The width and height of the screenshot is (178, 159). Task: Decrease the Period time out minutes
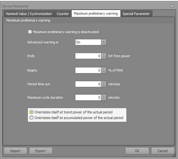coord(104,86)
